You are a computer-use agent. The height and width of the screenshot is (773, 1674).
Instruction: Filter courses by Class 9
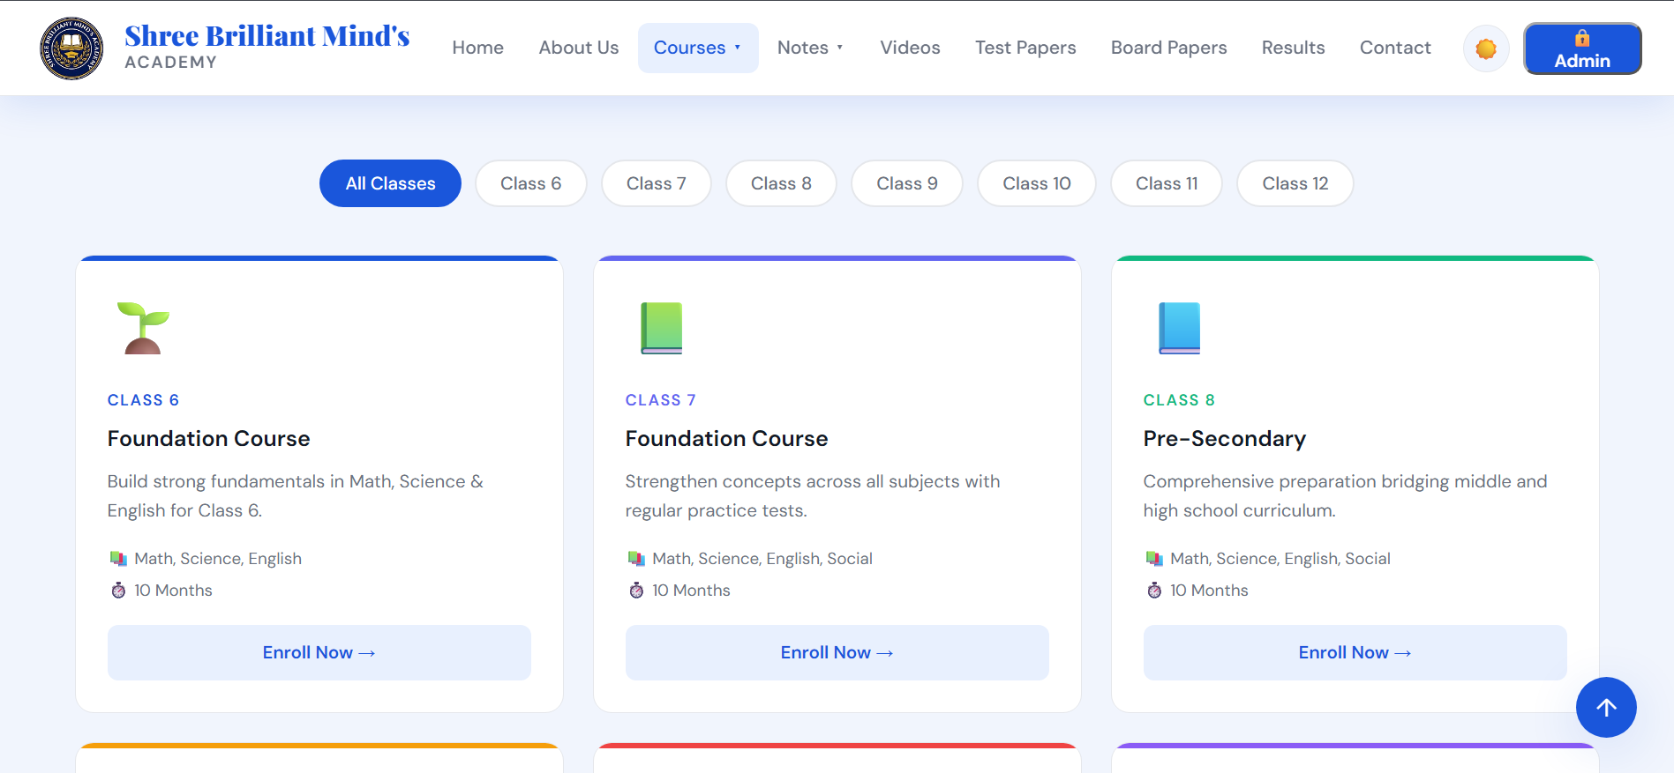(906, 183)
